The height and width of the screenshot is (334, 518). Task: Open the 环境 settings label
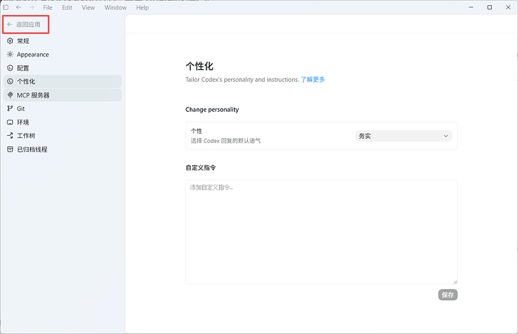(23, 122)
